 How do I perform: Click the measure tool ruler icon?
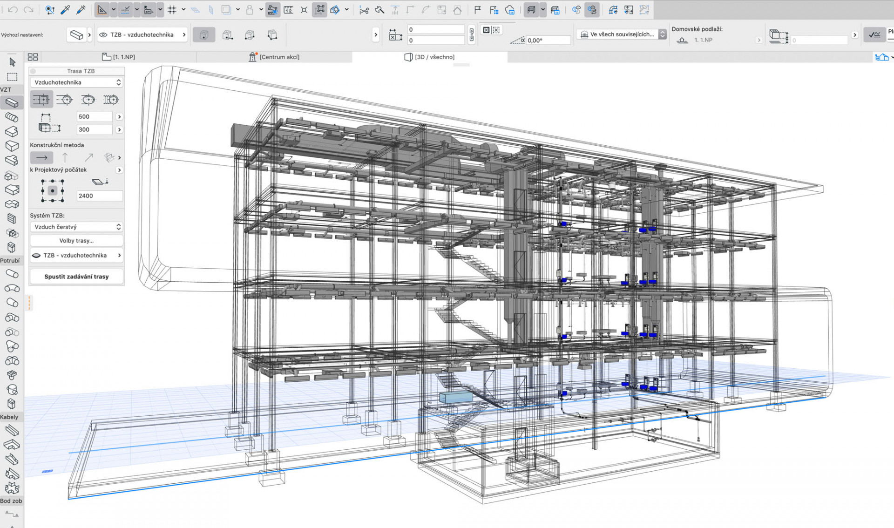coord(288,10)
